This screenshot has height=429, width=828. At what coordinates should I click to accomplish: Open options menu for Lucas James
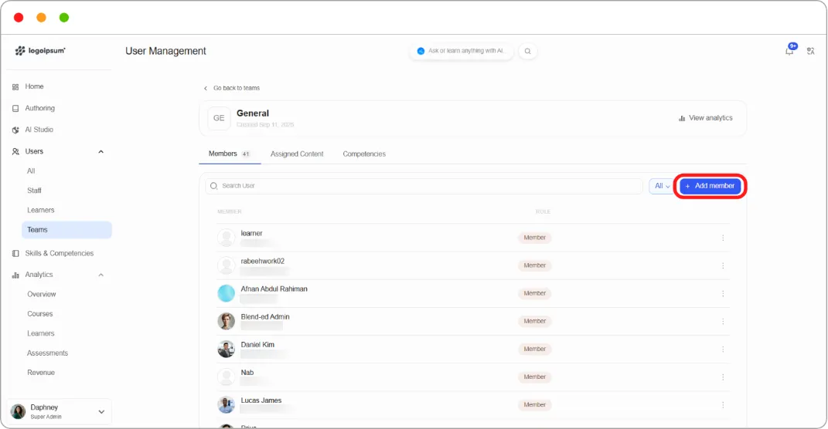(x=723, y=405)
